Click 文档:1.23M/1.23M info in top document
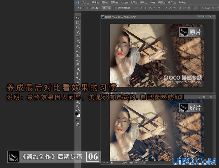Viewport: 219px width, 168px height. pyautogui.click(x=129, y=93)
